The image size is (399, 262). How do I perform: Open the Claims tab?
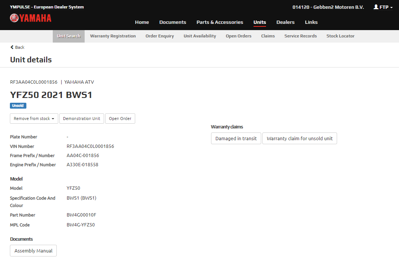(268, 36)
